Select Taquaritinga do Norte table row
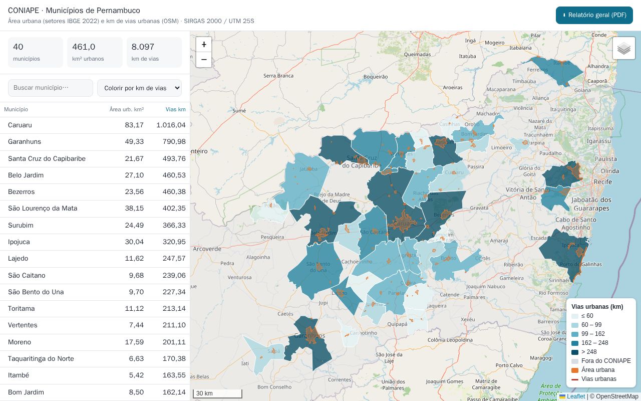Image resolution: width=641 pixels, height=401 pixels. point(95,358)
